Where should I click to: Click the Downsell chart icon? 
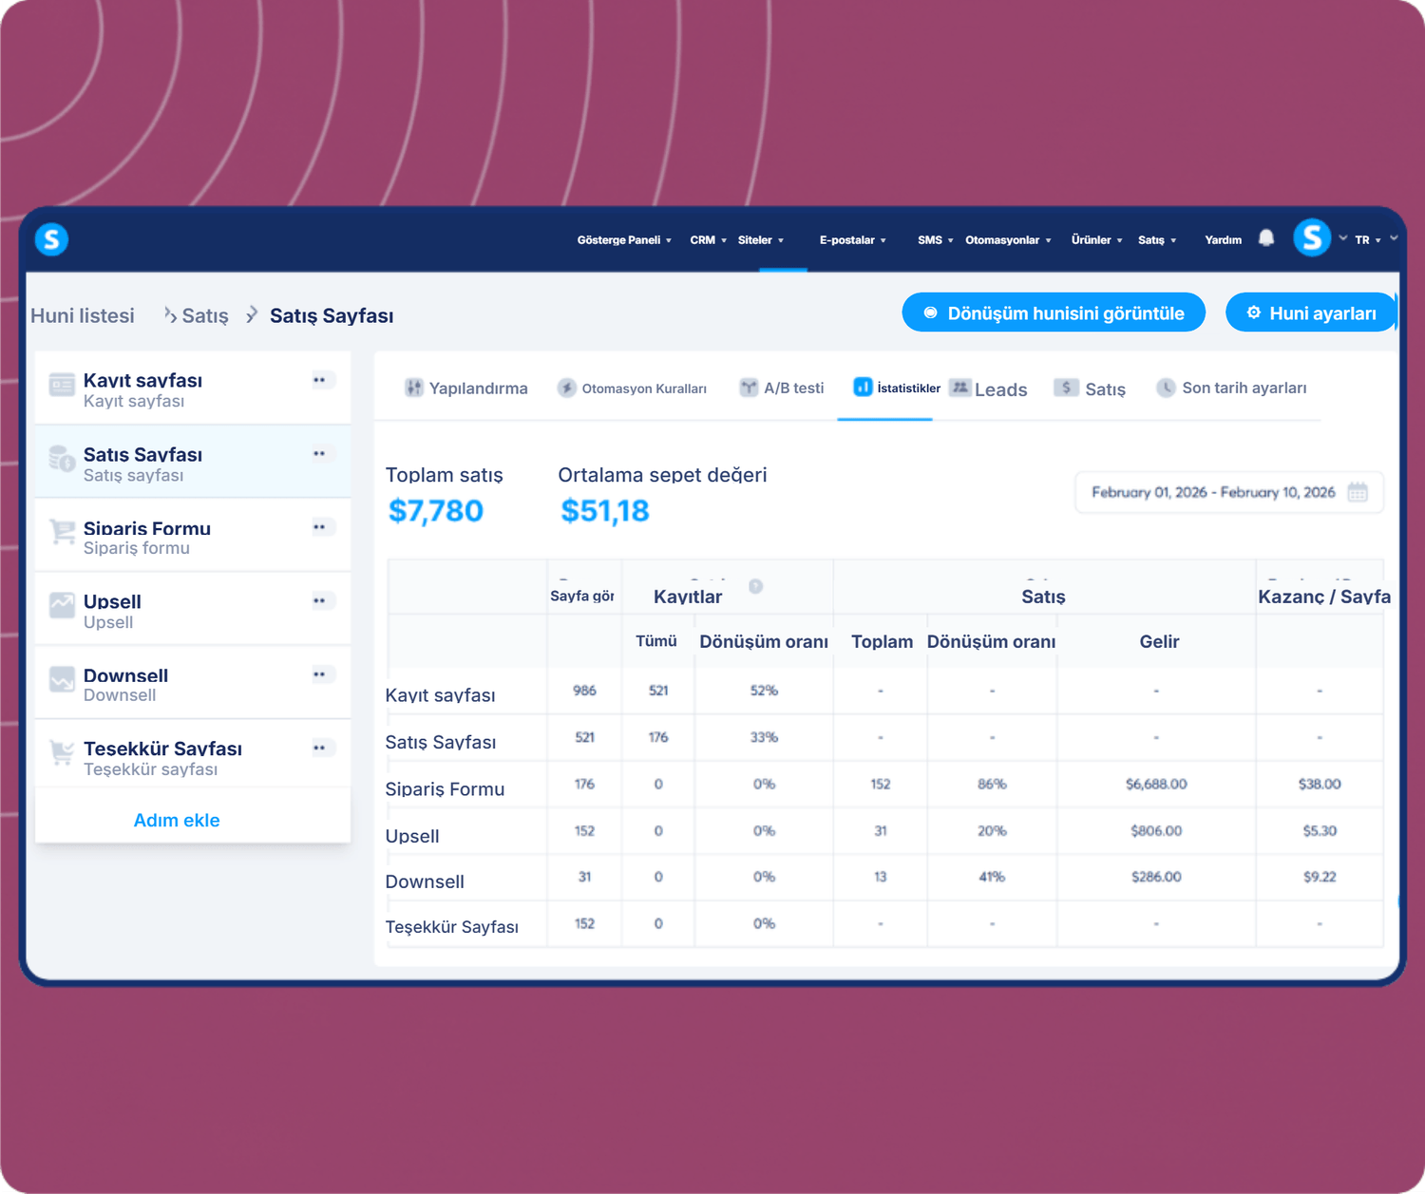[x=62, y=679]
